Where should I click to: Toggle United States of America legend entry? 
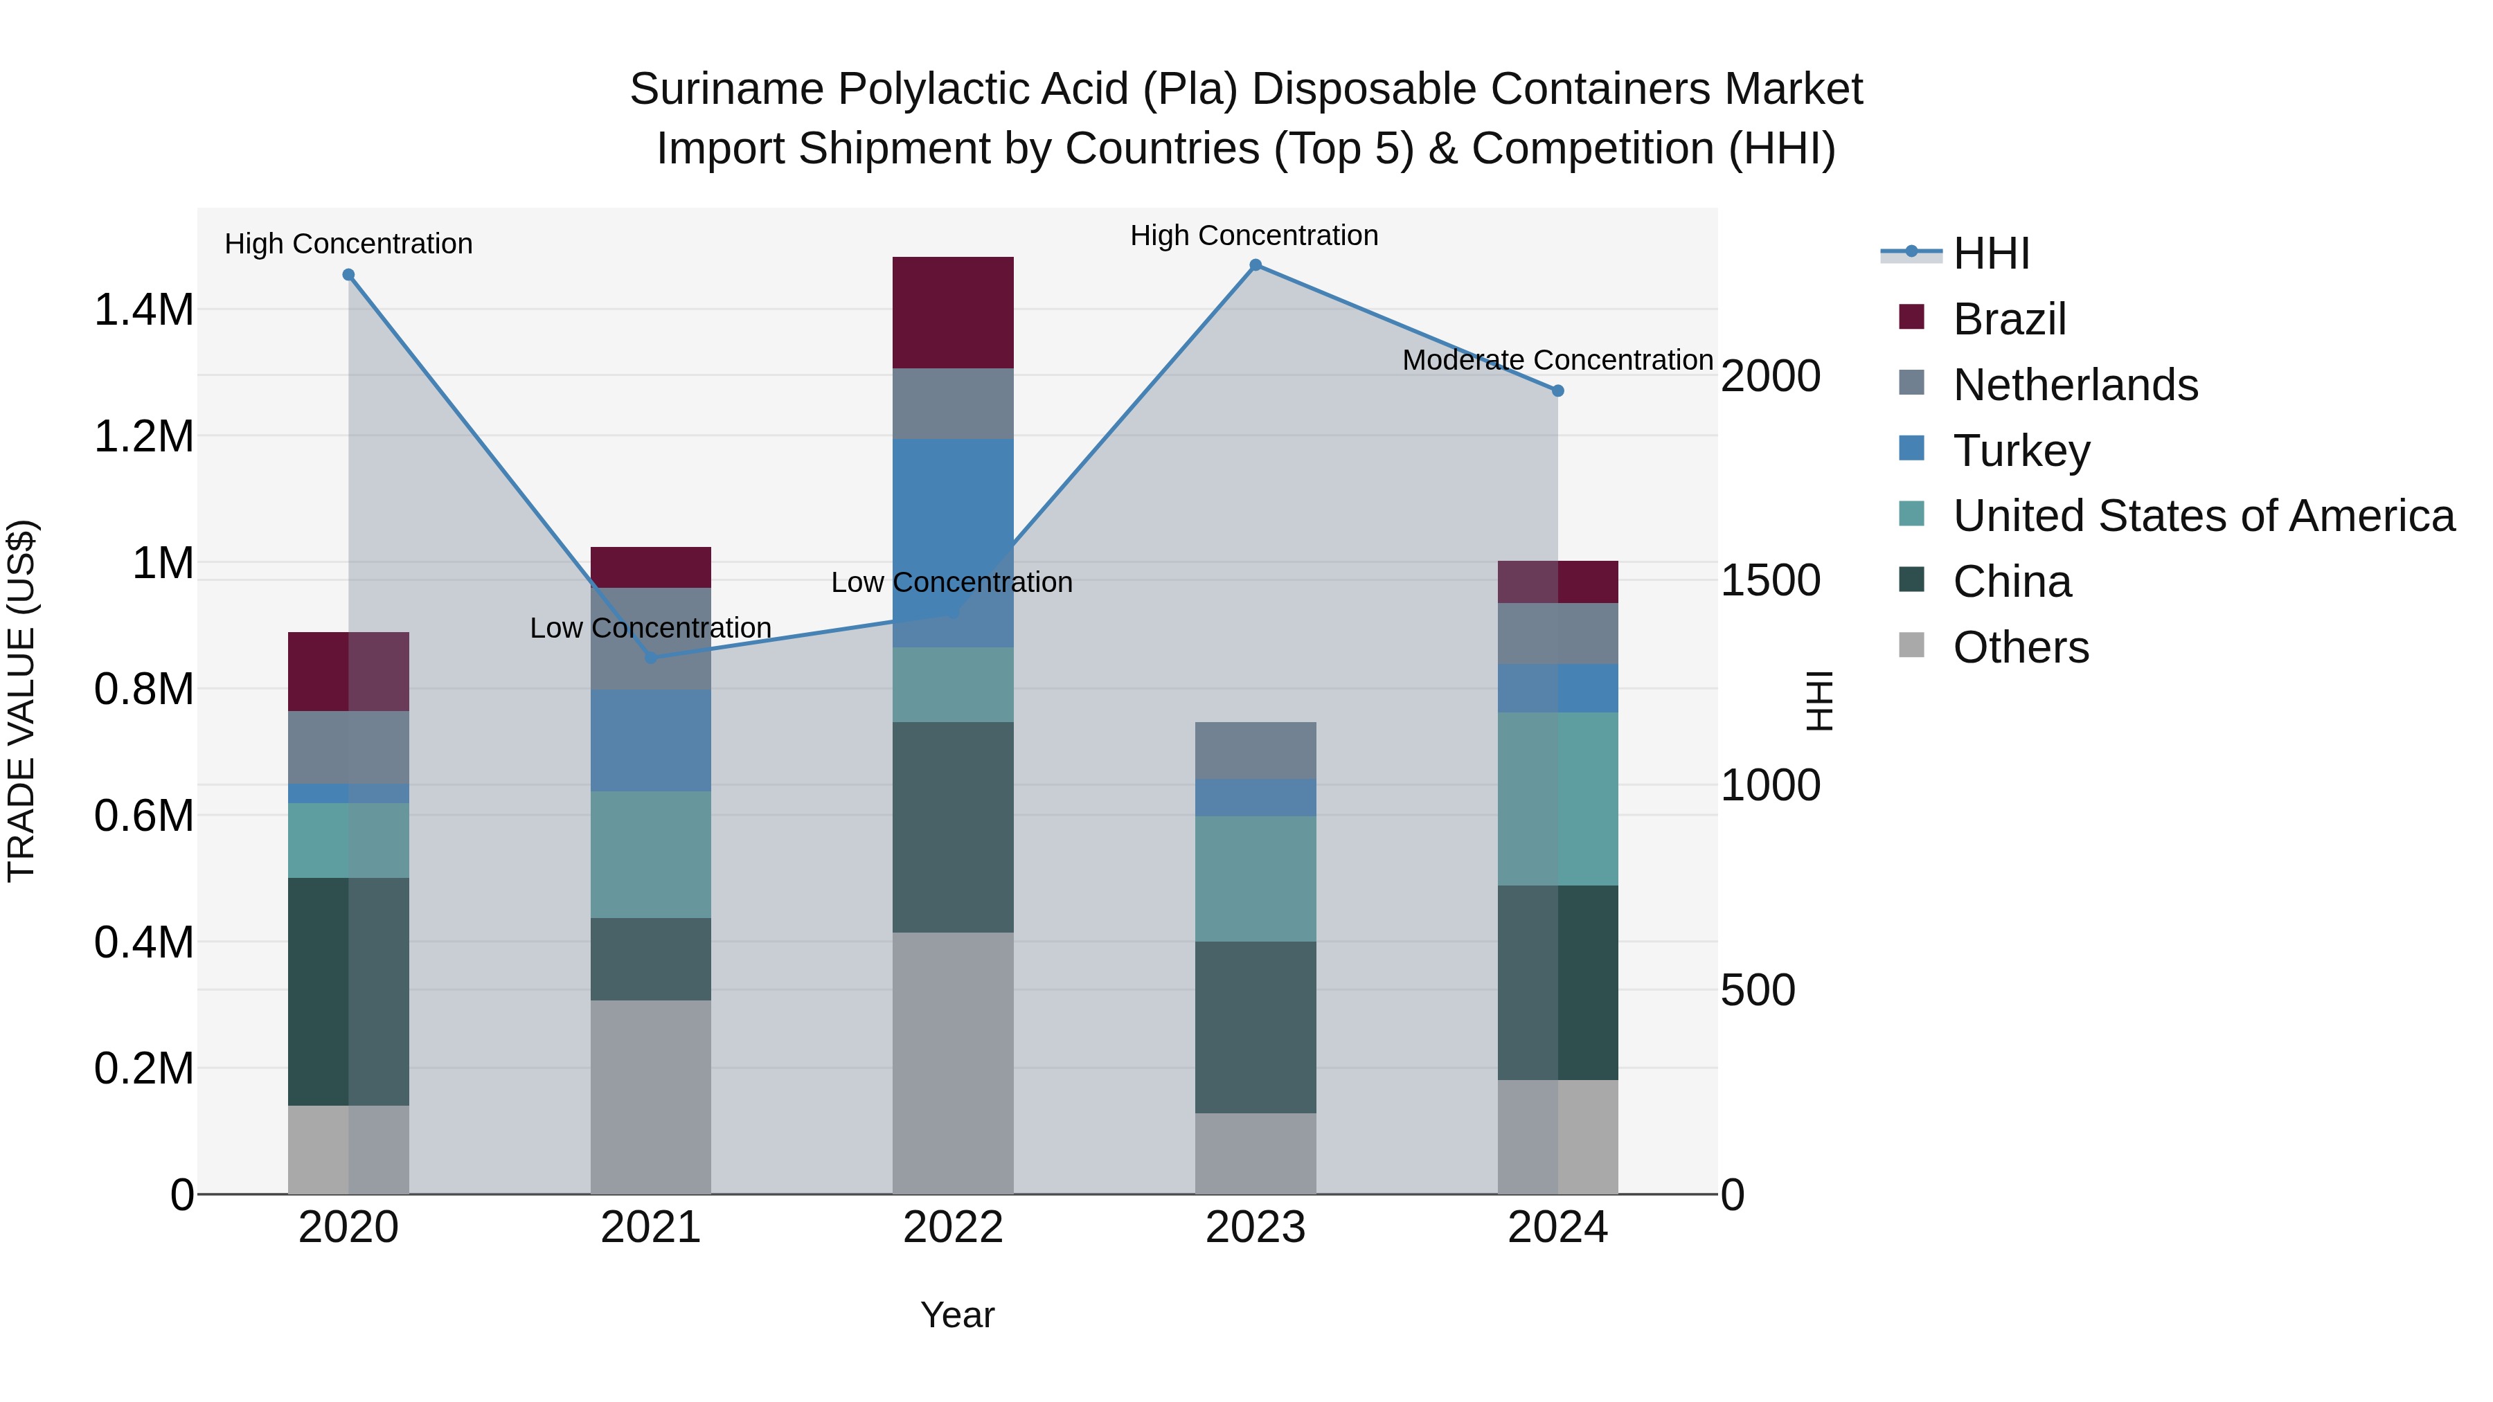pos(2177,516)
